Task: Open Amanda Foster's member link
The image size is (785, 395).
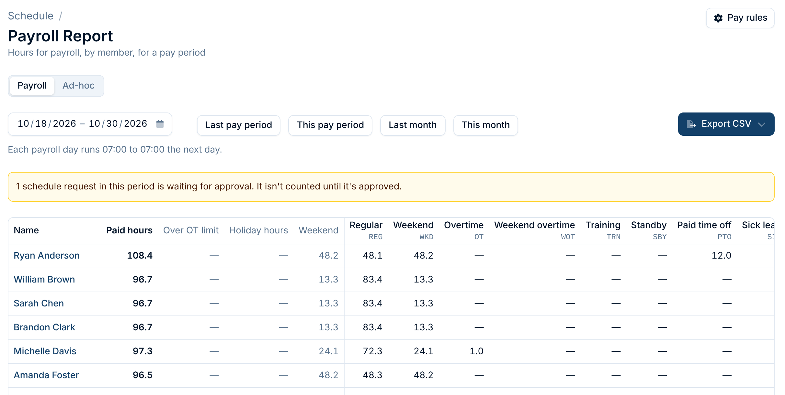Action: (x=46, y=375)
